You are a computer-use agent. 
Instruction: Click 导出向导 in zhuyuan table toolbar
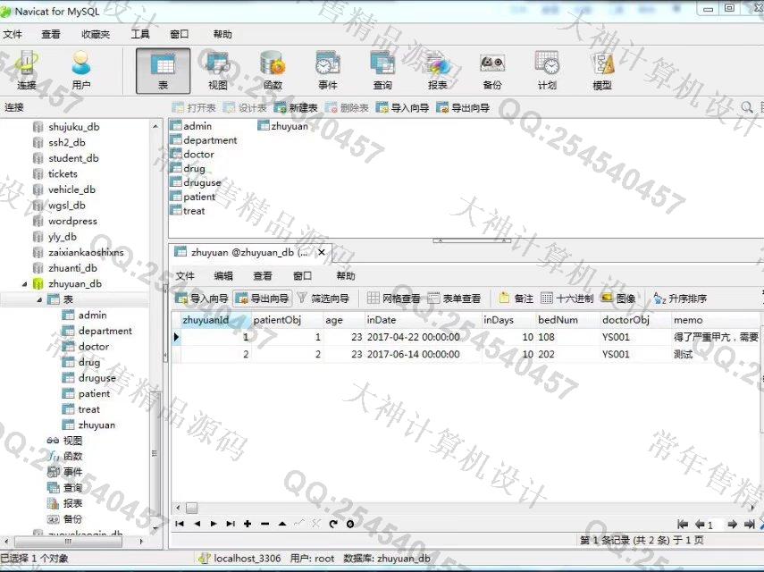(x=263, y=299)
